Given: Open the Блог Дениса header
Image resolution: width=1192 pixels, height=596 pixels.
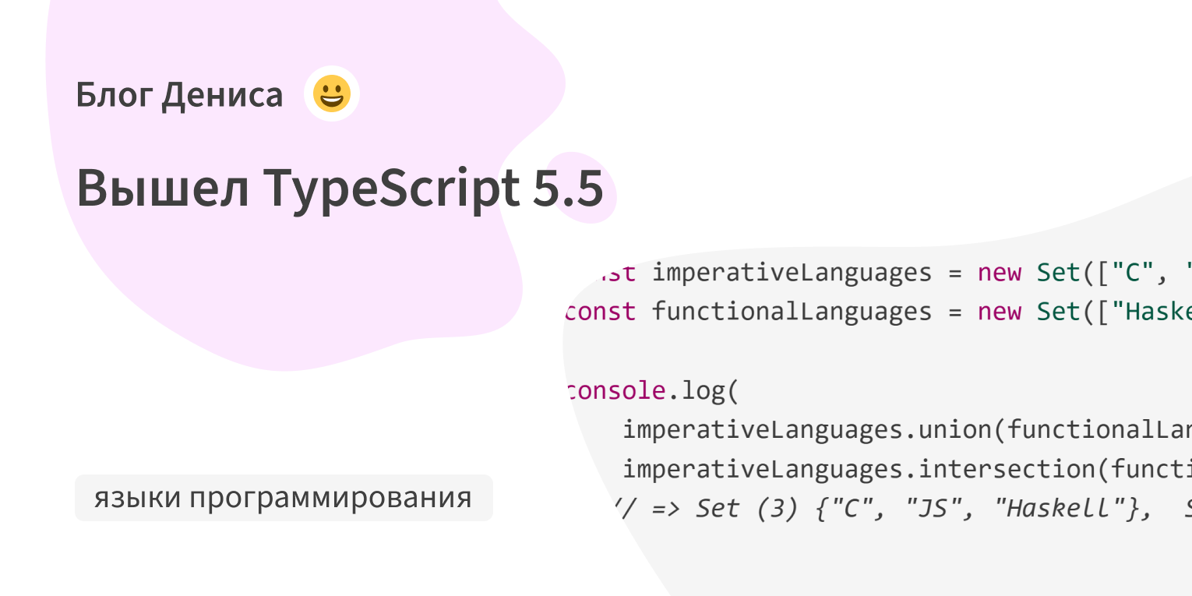Looking at the screenshot, I should [x=179, y=93].
